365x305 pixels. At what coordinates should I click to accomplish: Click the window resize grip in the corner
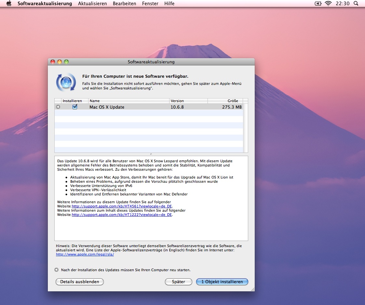[252, 289]
